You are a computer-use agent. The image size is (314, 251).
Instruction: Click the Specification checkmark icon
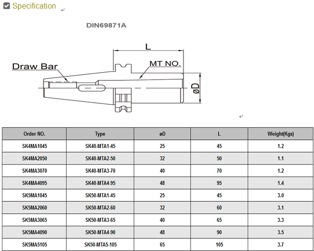click(x=6, y=6)
